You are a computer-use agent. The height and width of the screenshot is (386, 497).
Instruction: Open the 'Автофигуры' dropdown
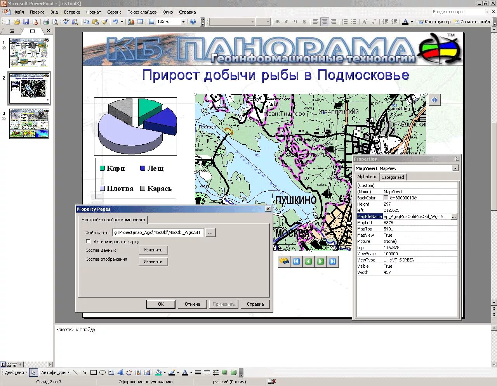56,372
